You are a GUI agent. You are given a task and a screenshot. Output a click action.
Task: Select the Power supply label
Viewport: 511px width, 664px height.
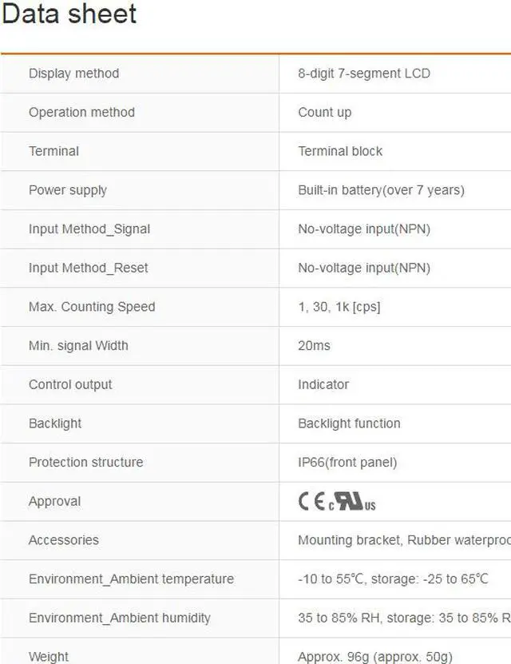pyautogui.click(x=68, y=190)
